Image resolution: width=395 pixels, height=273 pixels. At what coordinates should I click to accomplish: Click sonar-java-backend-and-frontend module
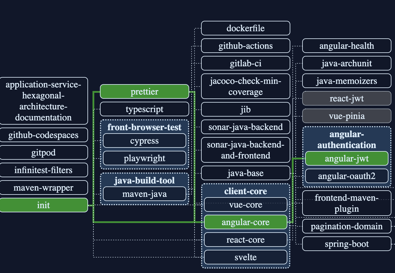pyautogui.click(x=245, y=150)
